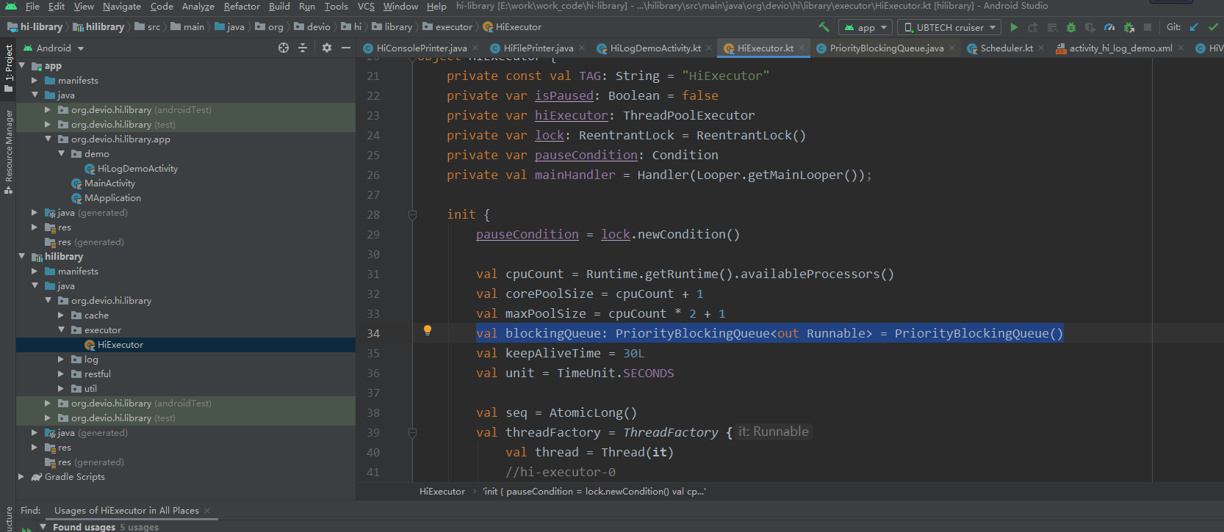
Task: Open the 1: Project side tool window
Action: (9, 68)
